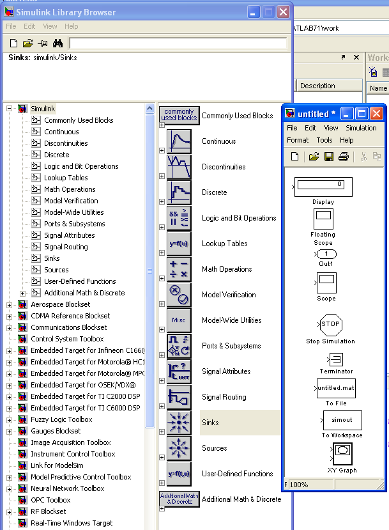The image size is (389, 530).
Task: Select the Terminator block in the model
Action: [335, 359]
